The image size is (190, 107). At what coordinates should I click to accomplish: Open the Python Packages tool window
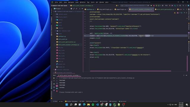(71, 101)
